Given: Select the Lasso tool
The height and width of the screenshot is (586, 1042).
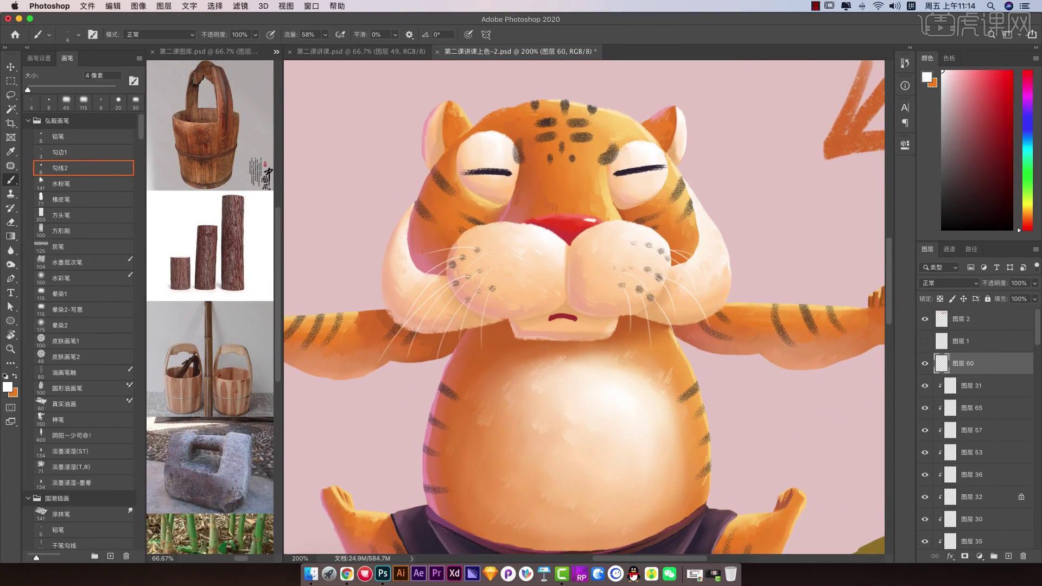Looking at the screenshot, I should (10, 95).
